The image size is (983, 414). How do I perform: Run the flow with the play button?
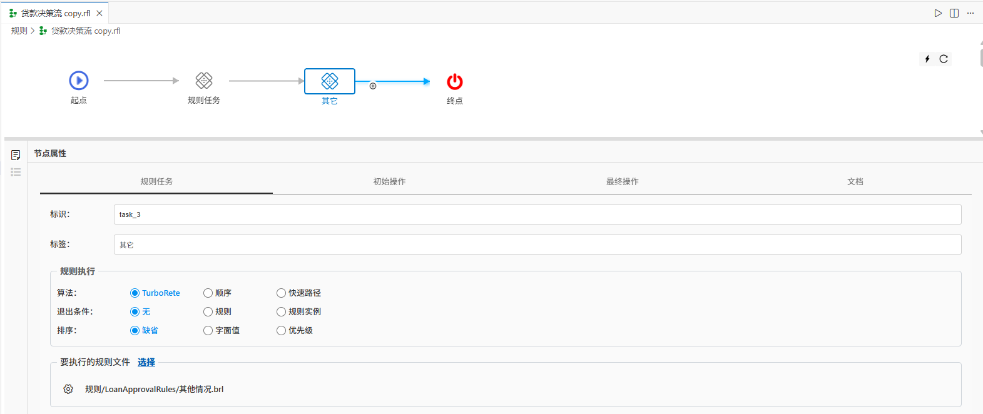click(x=938, y=13)
